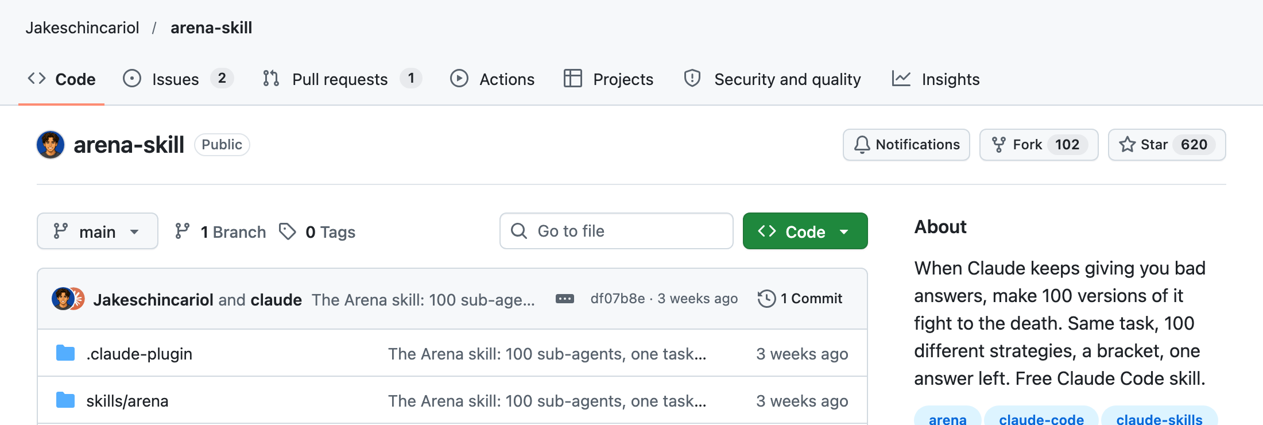This screenshot has width=1263, height=425.
Task: Click the Pull requests counter badge 1
Action: [411, 78]
